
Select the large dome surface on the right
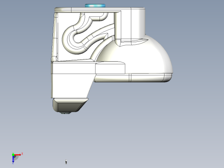pyautogui.click(x=138, y=57)
